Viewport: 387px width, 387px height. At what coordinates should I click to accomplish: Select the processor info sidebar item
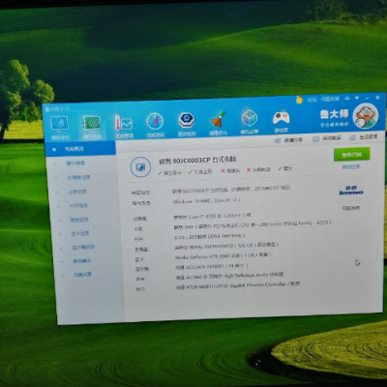coord(78,177)
